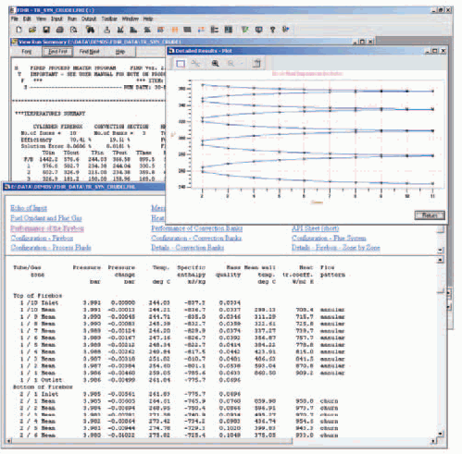Open Performance of Convection Banks link
The width and height of the screenshot is (462, 454).
coord(196,228)
